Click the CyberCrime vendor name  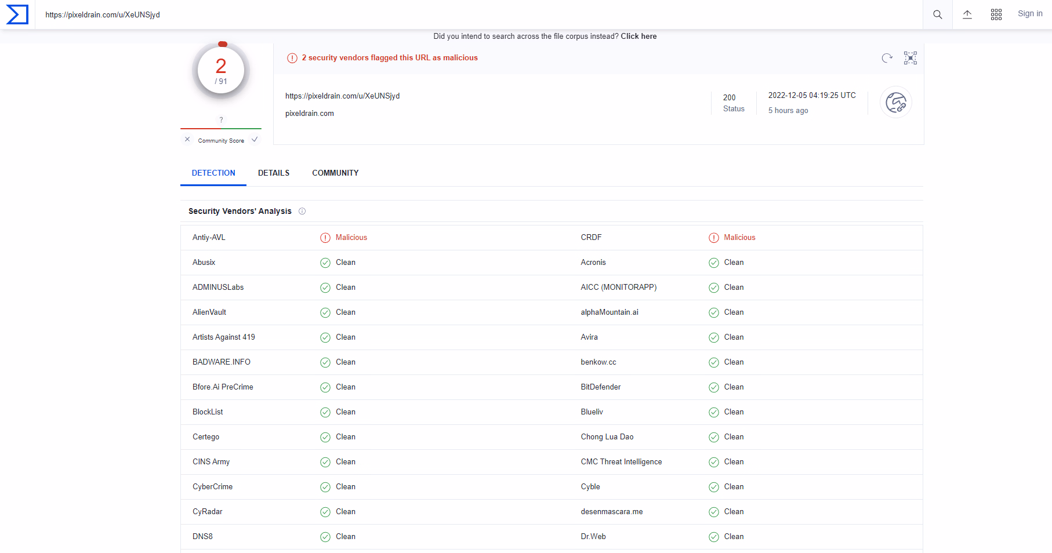[x=212, y=487]
